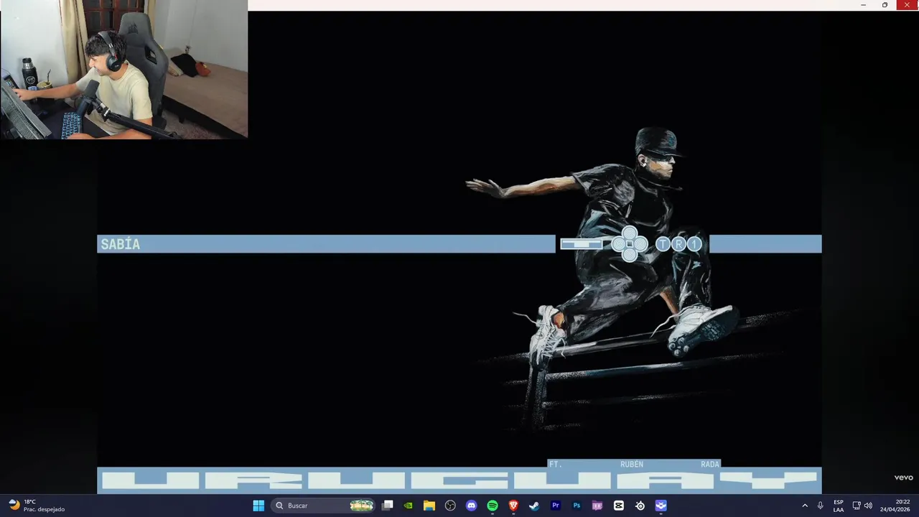Restore down the window from title bar
Viewport: 919px width, 517px height.
click(885, 5)
